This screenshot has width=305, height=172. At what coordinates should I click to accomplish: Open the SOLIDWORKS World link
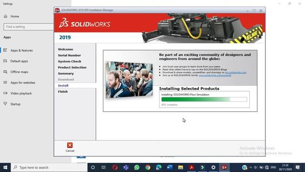point(215,75)
